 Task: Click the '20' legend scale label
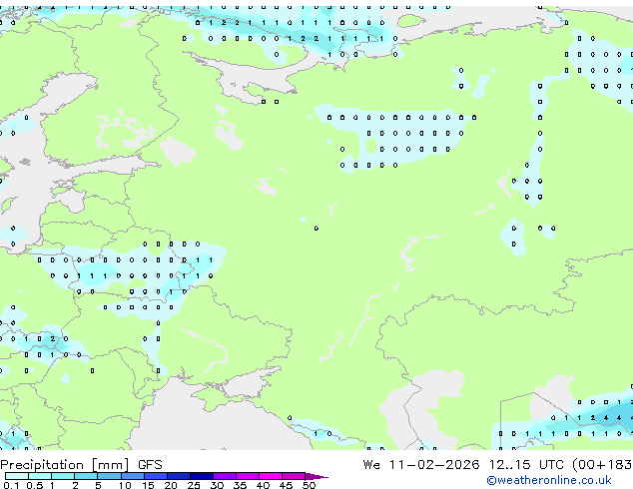click(171, 485)
